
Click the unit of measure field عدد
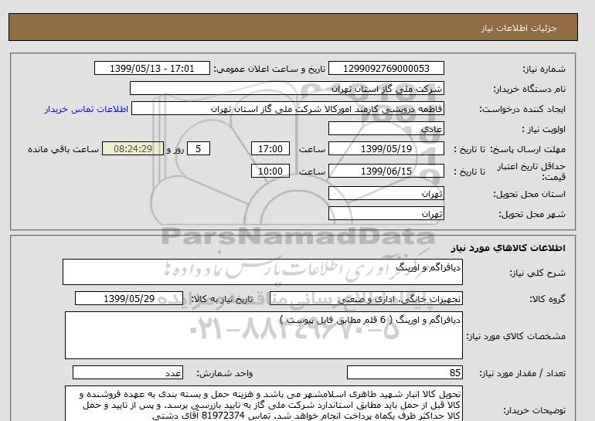(x=127, y=373)
